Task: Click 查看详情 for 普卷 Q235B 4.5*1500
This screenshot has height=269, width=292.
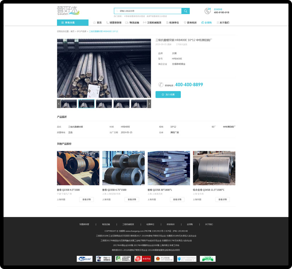Action: click(86, 200)
